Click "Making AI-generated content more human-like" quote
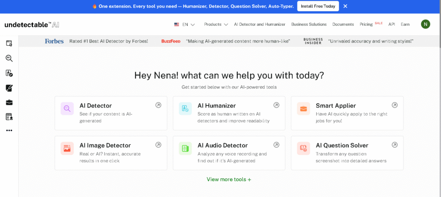The width and height of the screenshot is (441, 197). pyautogui.click(x=238, y=41)
